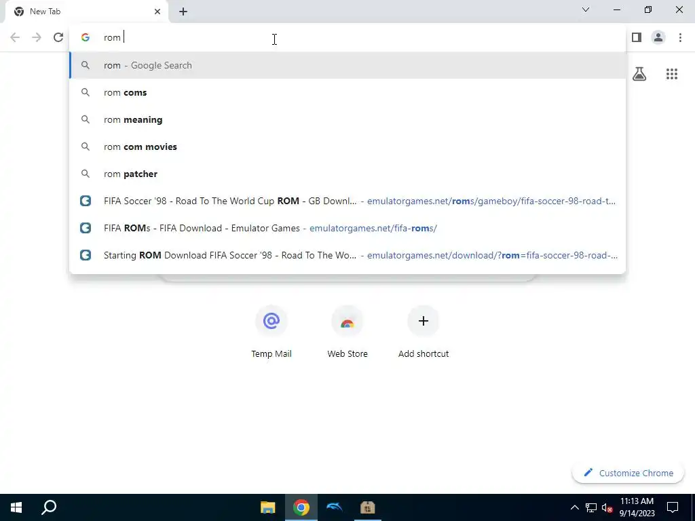Select the 'rom coms' suggestion
Viewport: 695px width, 521px height.
click(347, 92)
